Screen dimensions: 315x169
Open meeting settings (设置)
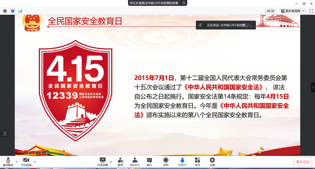[212, 161]
